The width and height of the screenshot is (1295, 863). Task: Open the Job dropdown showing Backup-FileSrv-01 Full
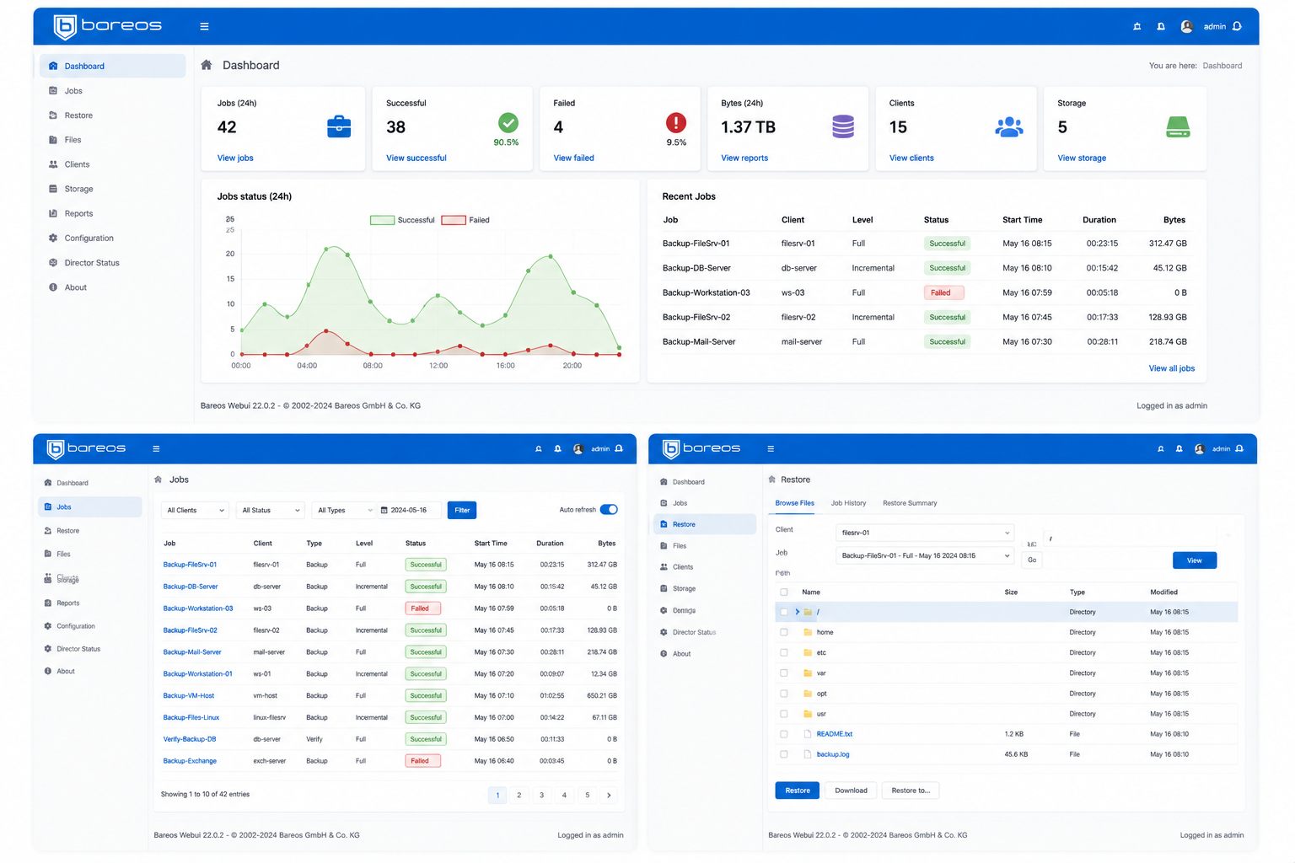925,555
